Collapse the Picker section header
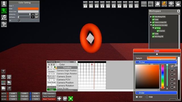The height and width of the screenshot is (102, 182). tap(156, 62)
